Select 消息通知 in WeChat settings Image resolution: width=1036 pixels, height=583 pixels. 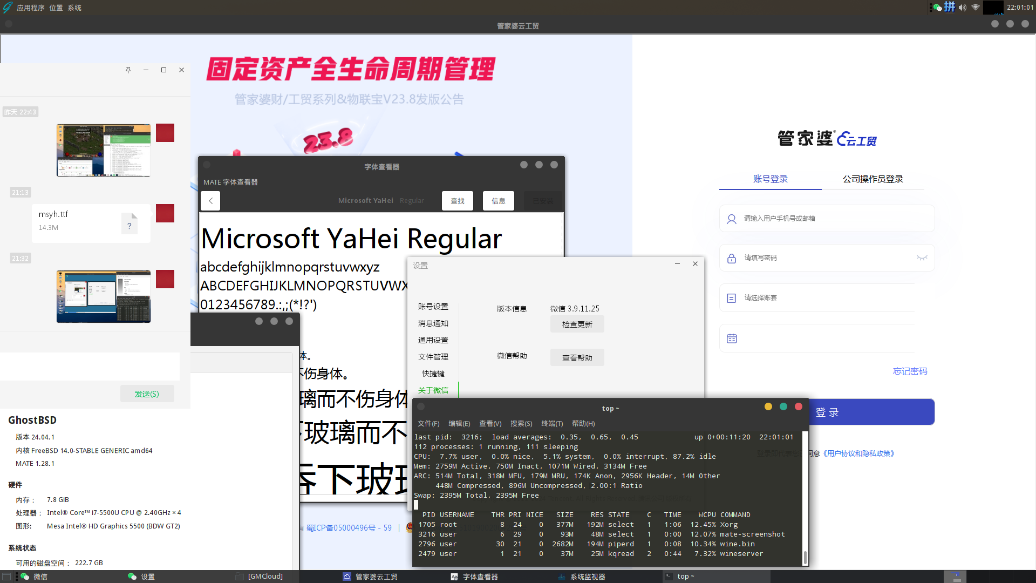tap(433, 323)
